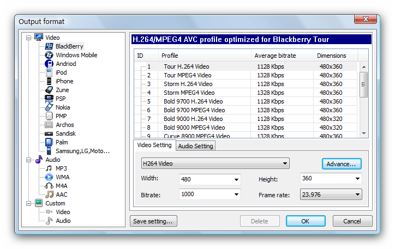Select the Storm H.264 Video profile
Image resolution: width=395 pixels, height=249 pixels.
[246, 84]
